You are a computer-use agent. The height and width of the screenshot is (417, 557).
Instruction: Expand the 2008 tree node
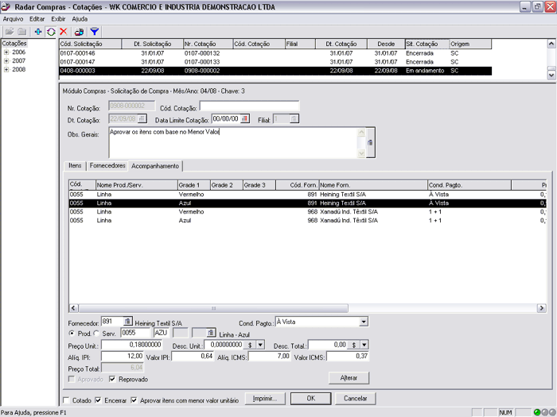click(6, 69)
